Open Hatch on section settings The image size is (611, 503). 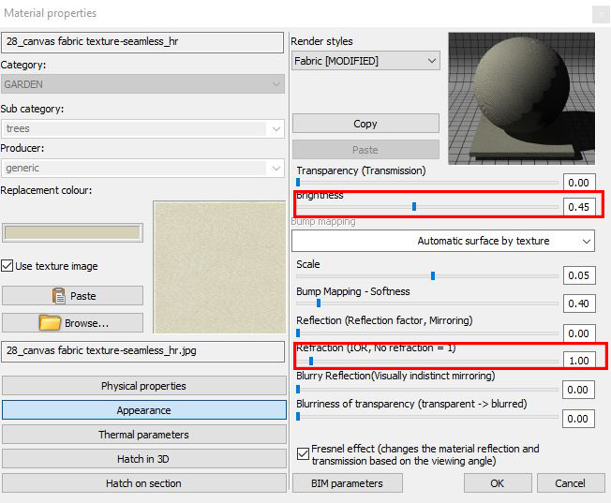pyautogui.click(x=143, y=483)
